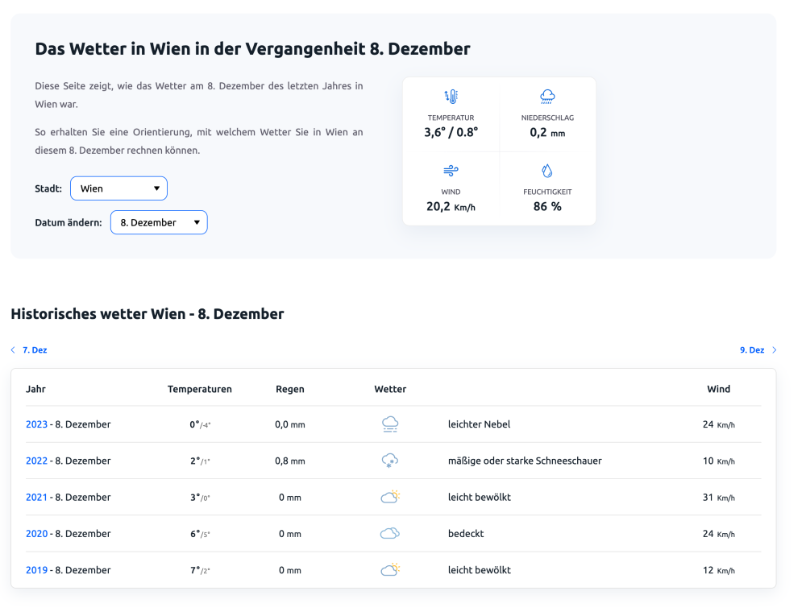Click the partly cloudy icon for 2019

(390, 569)
